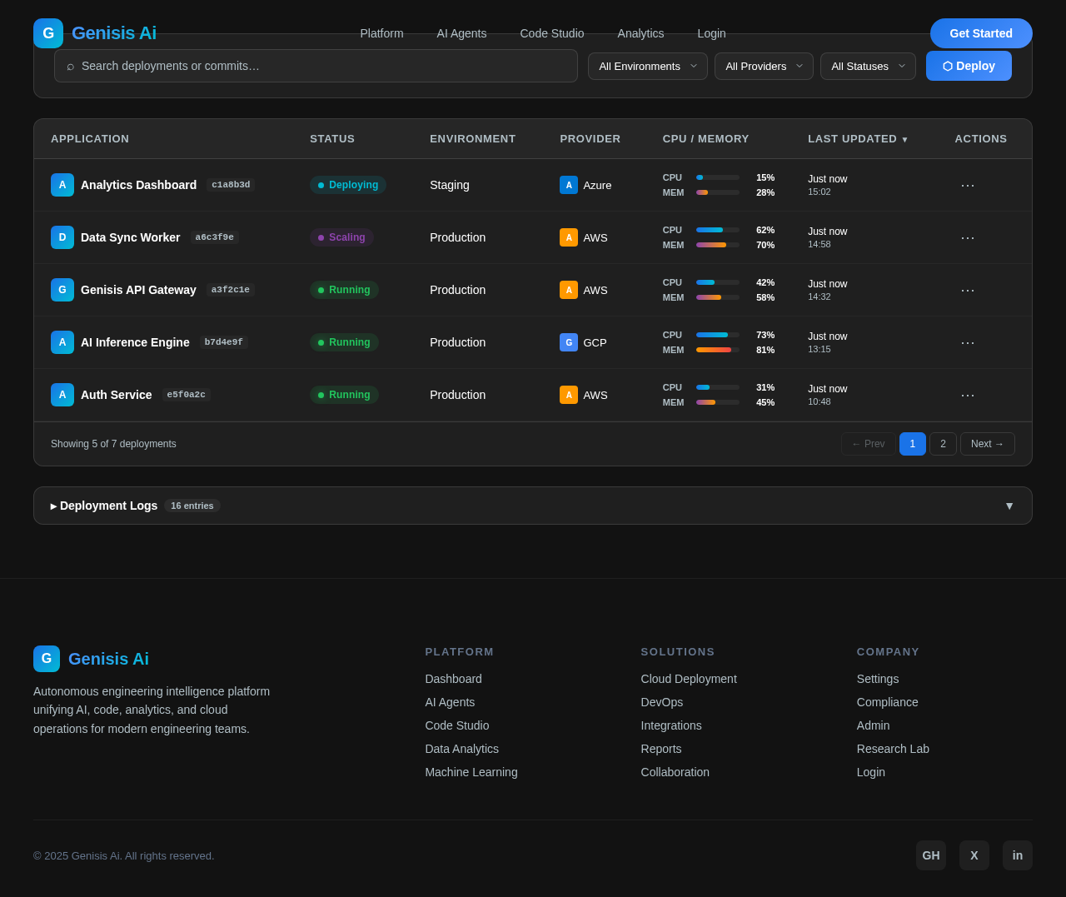Expand the Deployment Logs section
This screenshot has width=1066, height=897.
click(x=533, y=506)
